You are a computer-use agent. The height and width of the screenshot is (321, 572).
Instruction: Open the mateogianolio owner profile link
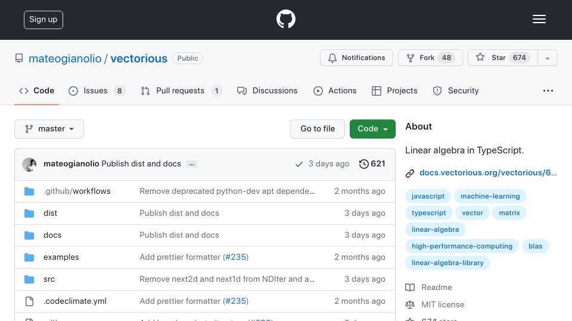(65, 58)
